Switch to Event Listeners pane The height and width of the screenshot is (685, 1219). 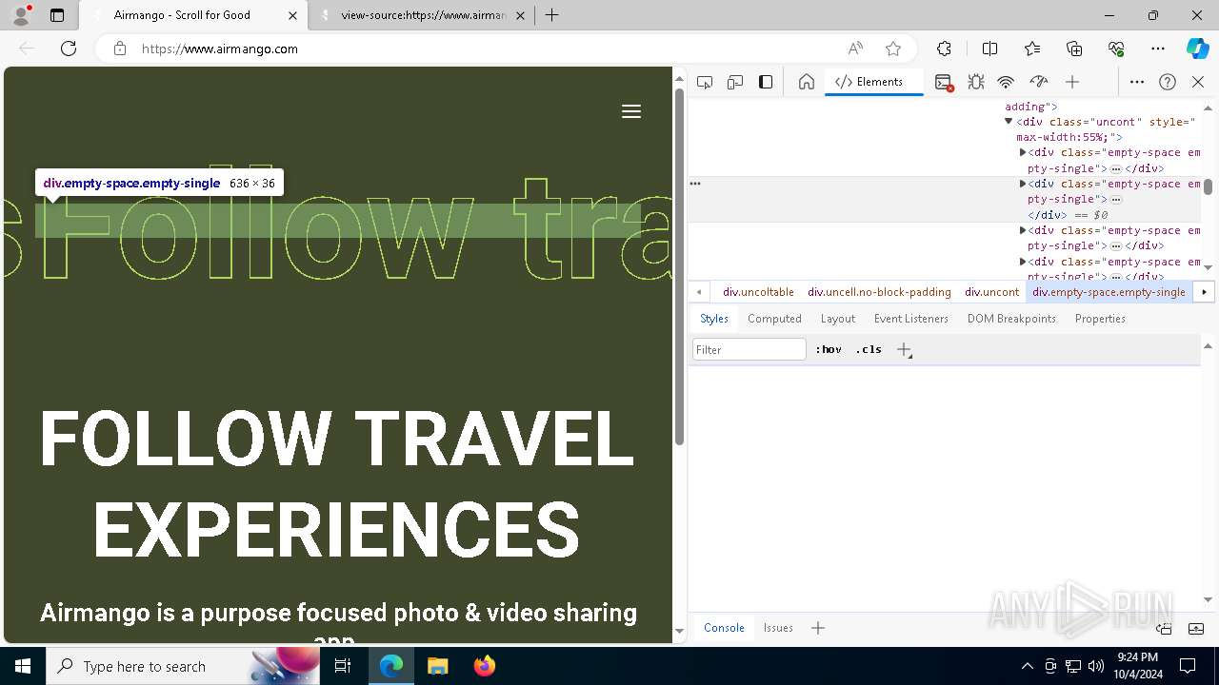911,319
